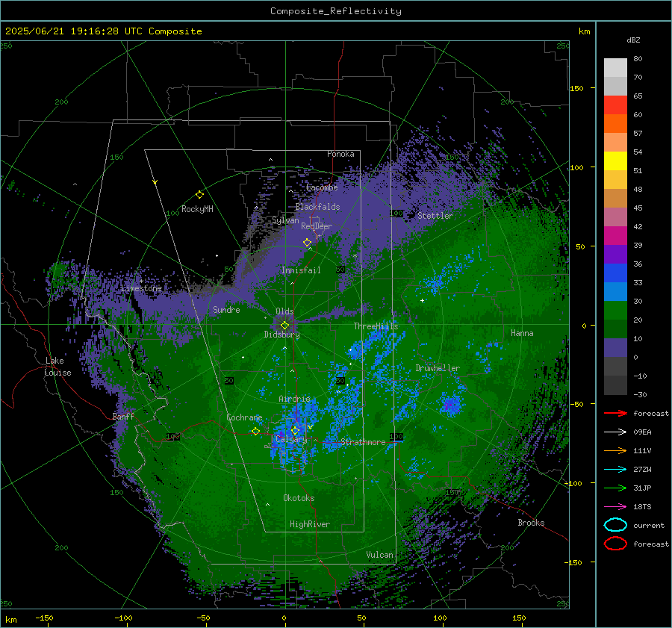This screenshot has width=672, height=628.
Task: Select the yellow diamond marker above RockyMH
Action: [199, 195]
